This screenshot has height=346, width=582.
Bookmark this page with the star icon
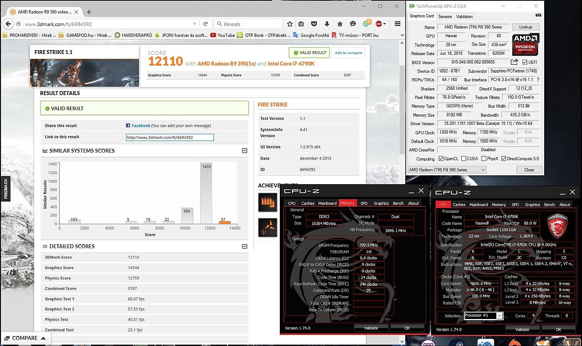(290, 24)
